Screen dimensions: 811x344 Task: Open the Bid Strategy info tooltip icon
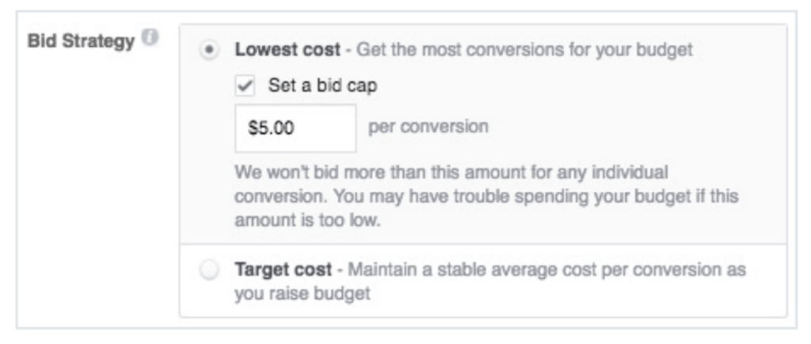(150, 38)
